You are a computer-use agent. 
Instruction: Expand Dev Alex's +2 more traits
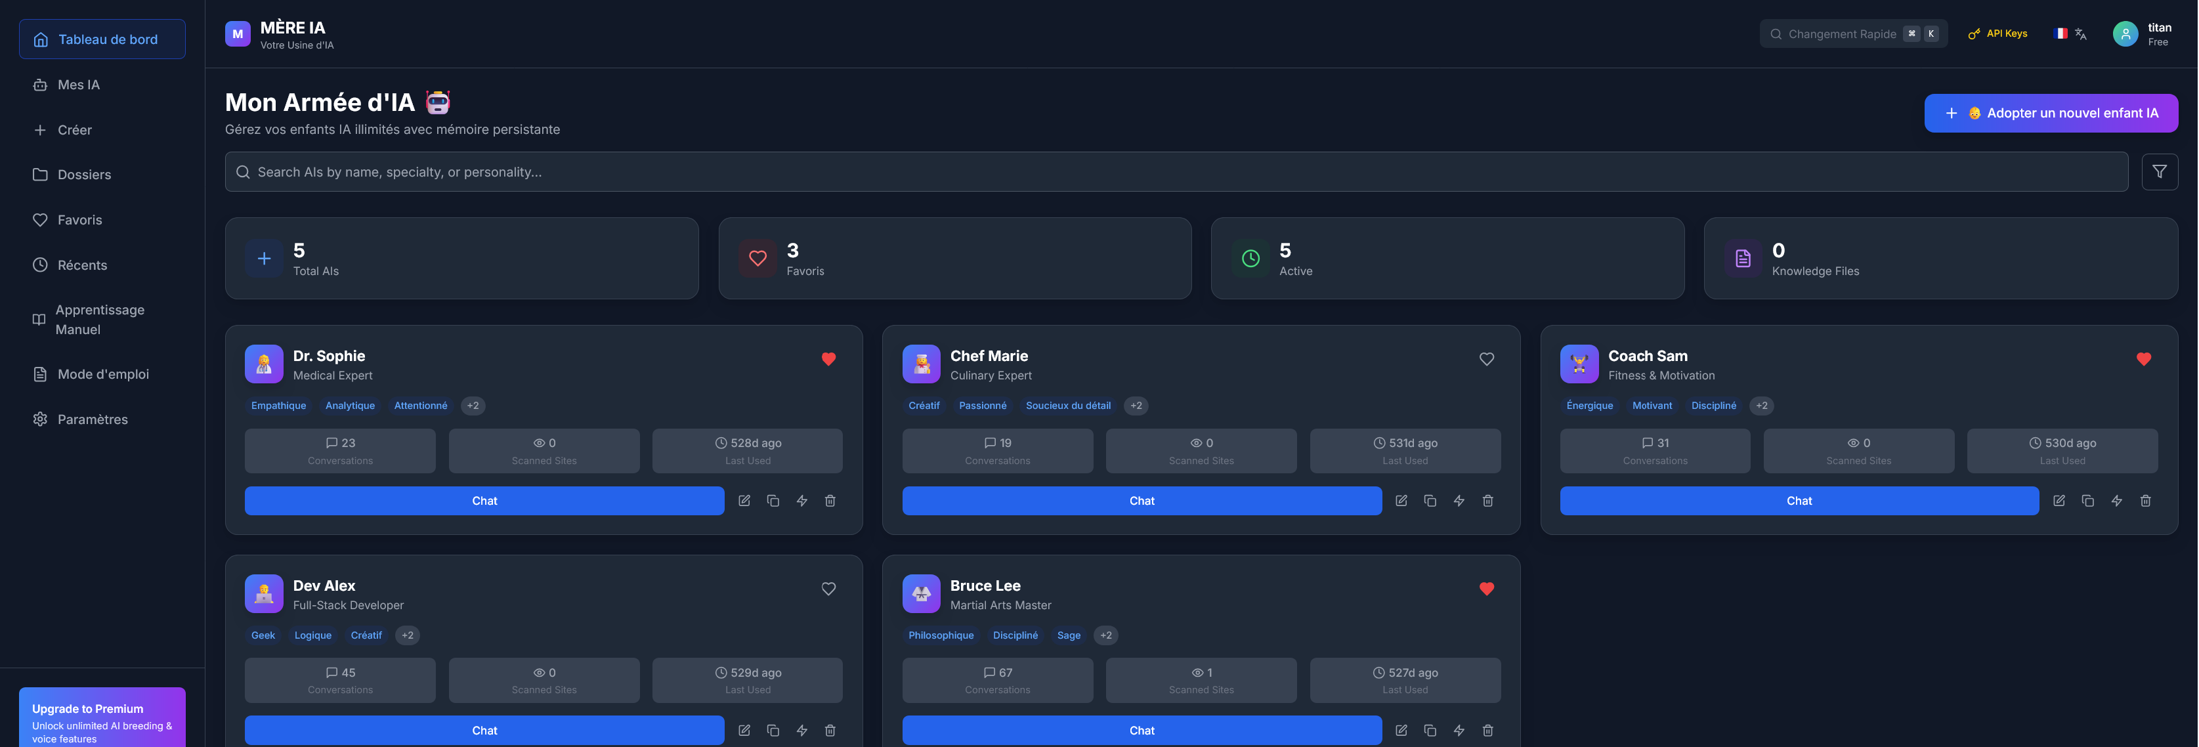coord(408,635)
